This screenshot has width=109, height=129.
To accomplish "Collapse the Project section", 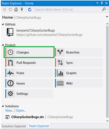I will click(x=3, y=45).
